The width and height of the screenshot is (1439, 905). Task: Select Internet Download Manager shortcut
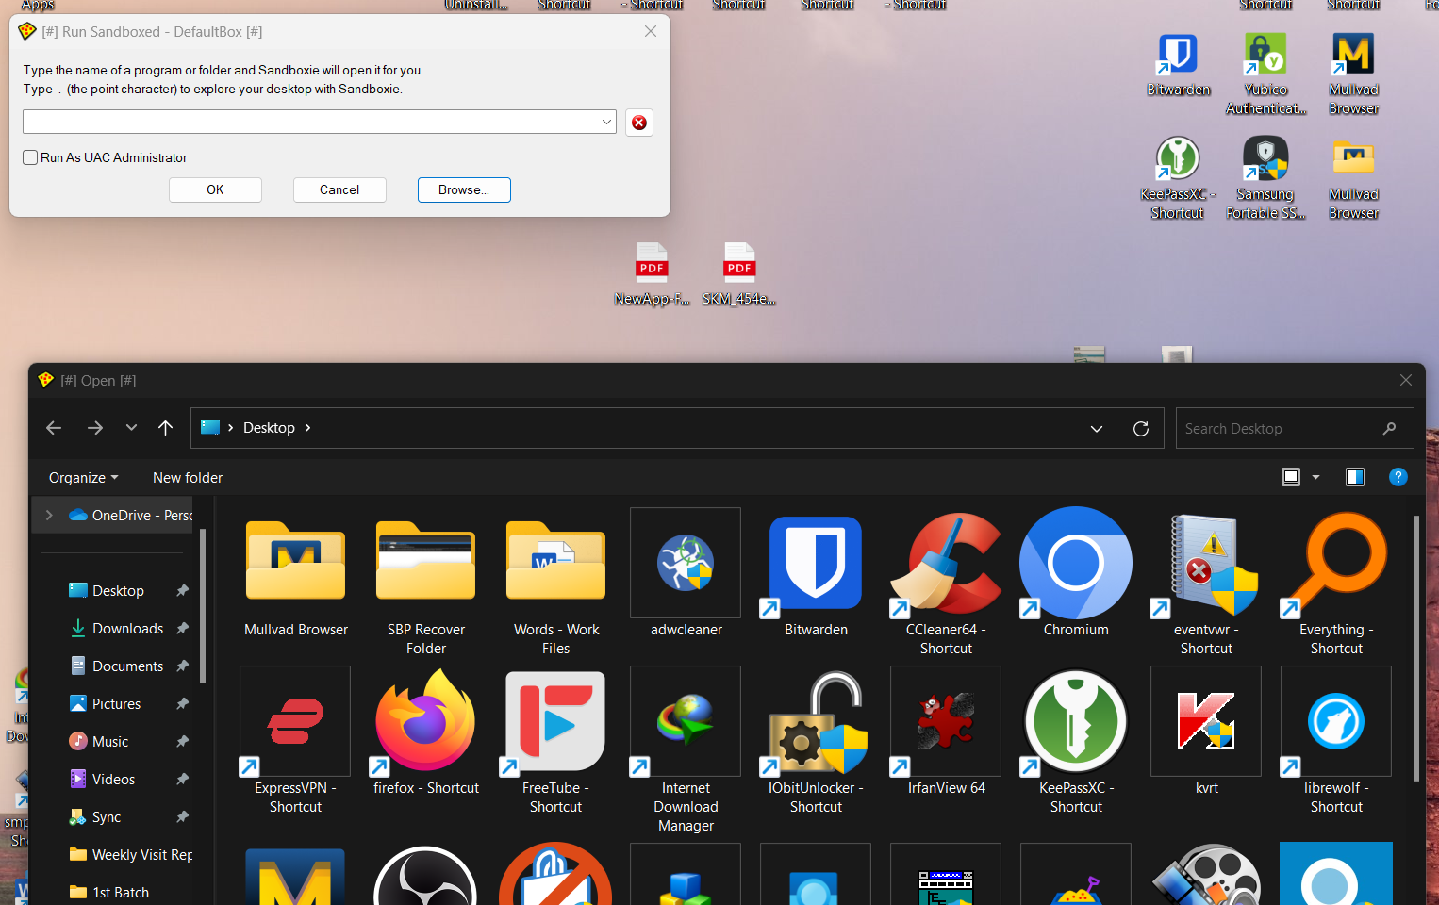[686, 750]
